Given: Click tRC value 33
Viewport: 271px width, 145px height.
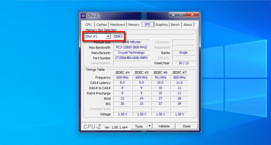Looking at the screenshot, I should [x=141, y=104].
